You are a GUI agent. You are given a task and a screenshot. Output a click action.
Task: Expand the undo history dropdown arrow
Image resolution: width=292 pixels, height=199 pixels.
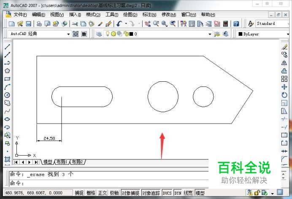[x=126, y=24]
